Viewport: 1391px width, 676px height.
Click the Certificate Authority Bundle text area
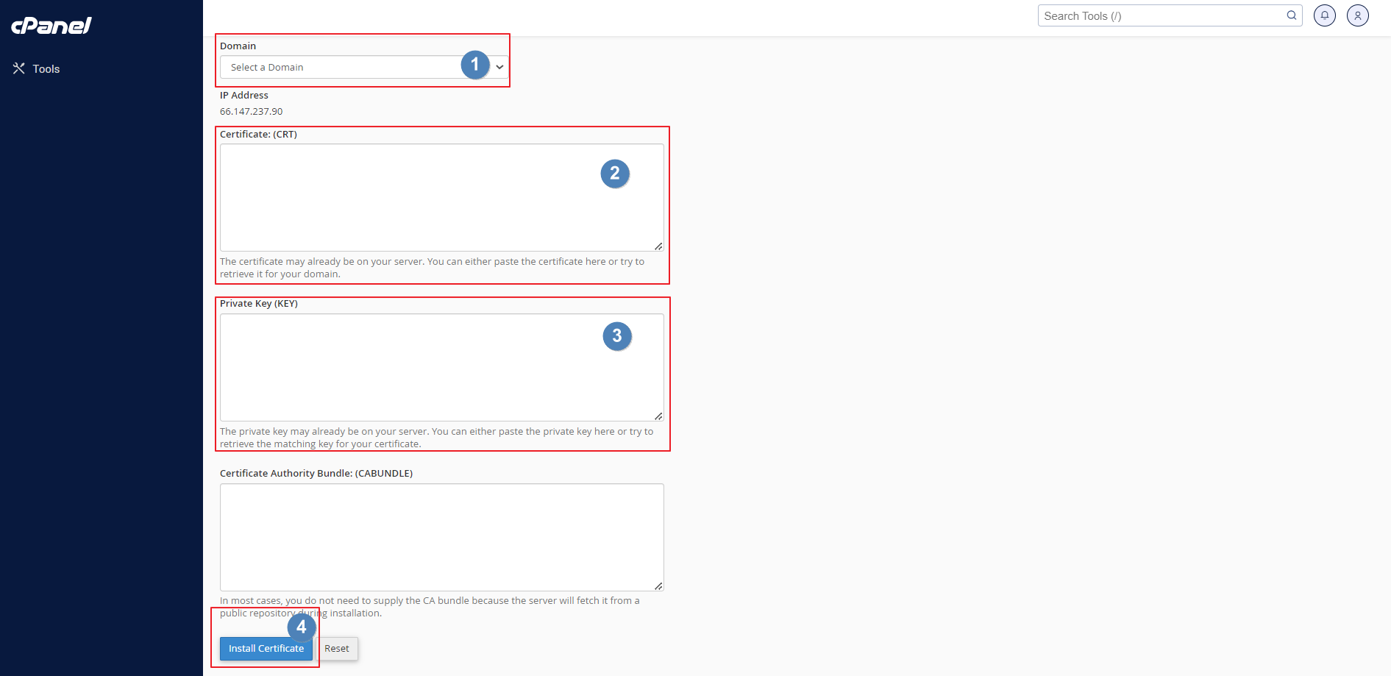click(442, 537)
